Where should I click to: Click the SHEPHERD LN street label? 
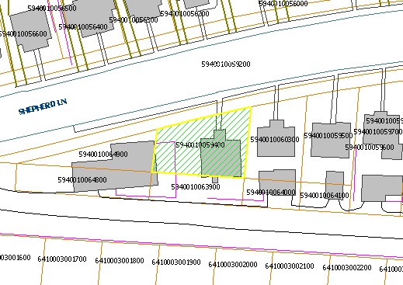43,106
